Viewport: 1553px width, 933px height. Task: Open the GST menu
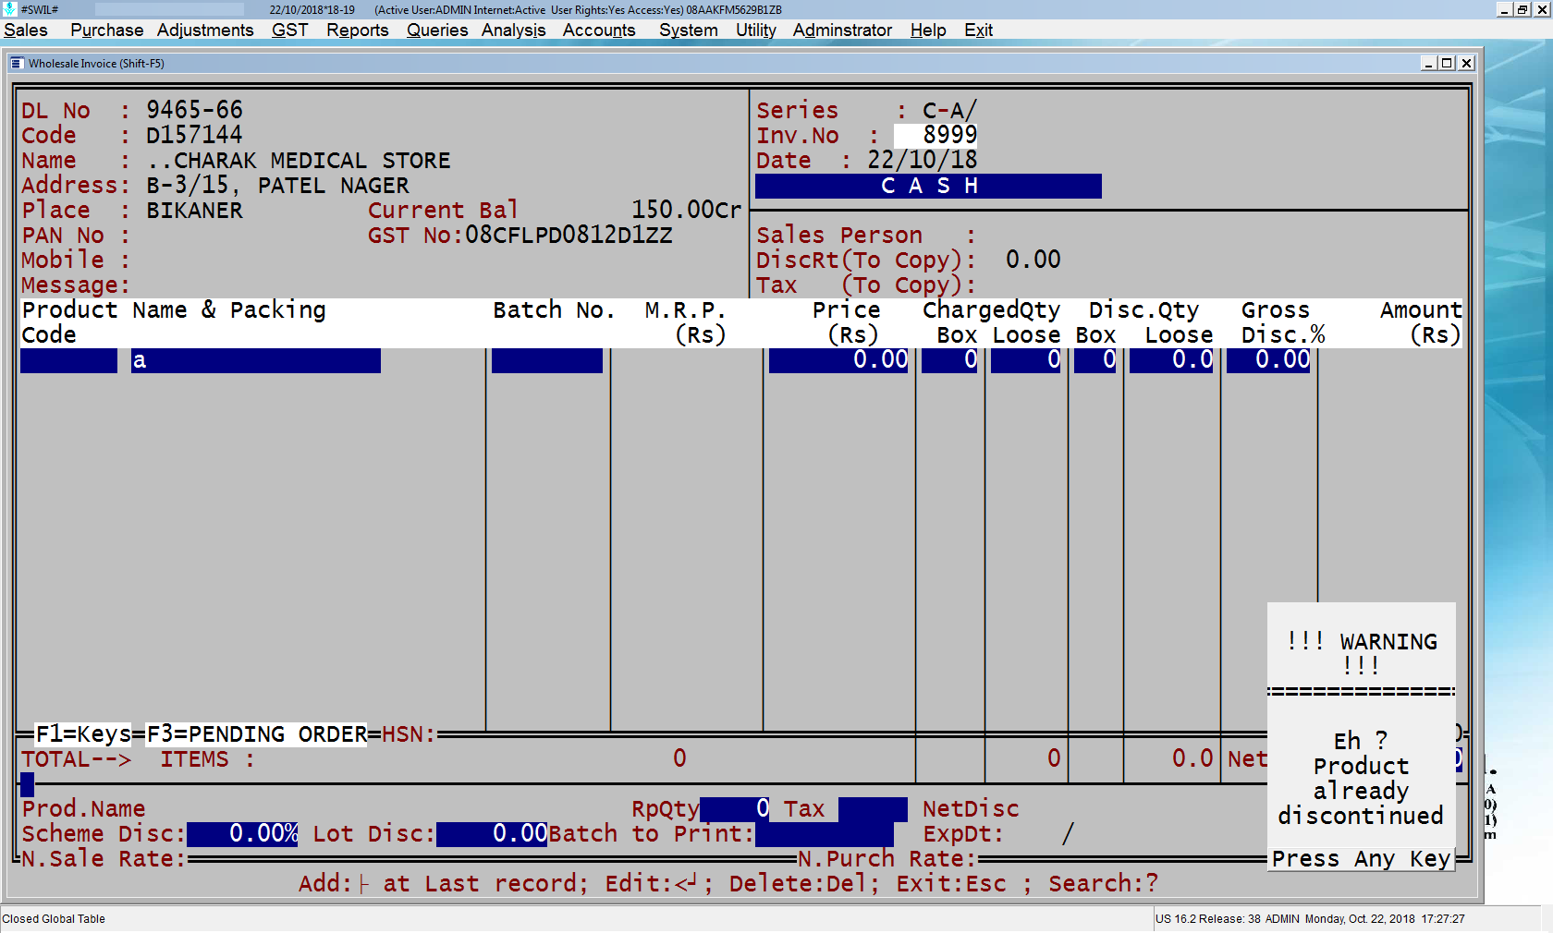point(289,30)
